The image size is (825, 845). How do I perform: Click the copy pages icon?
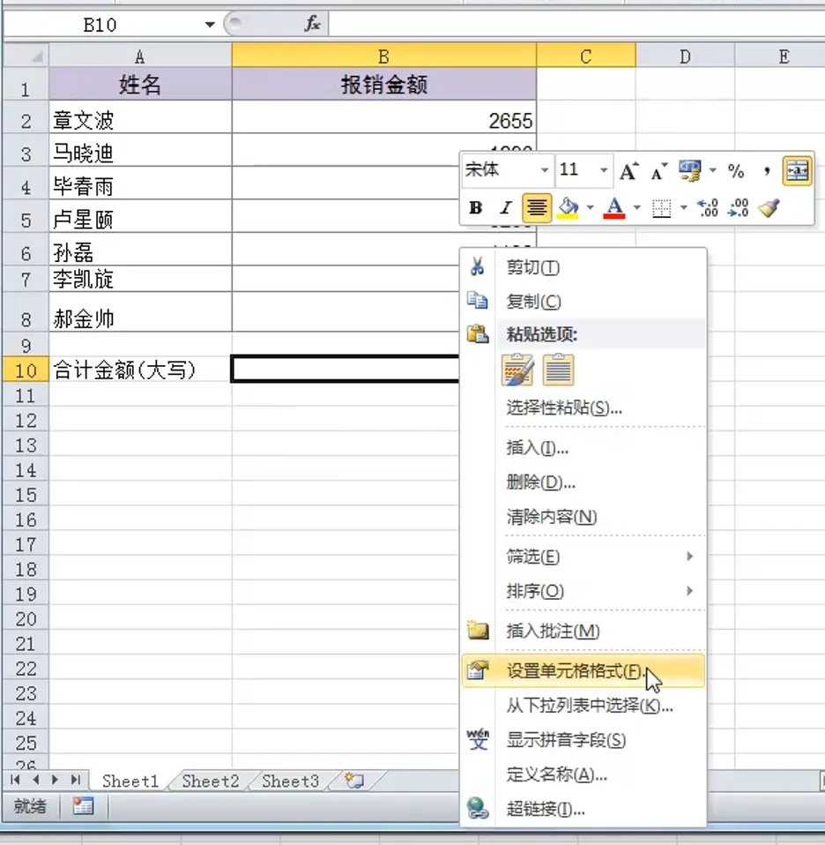477,300
